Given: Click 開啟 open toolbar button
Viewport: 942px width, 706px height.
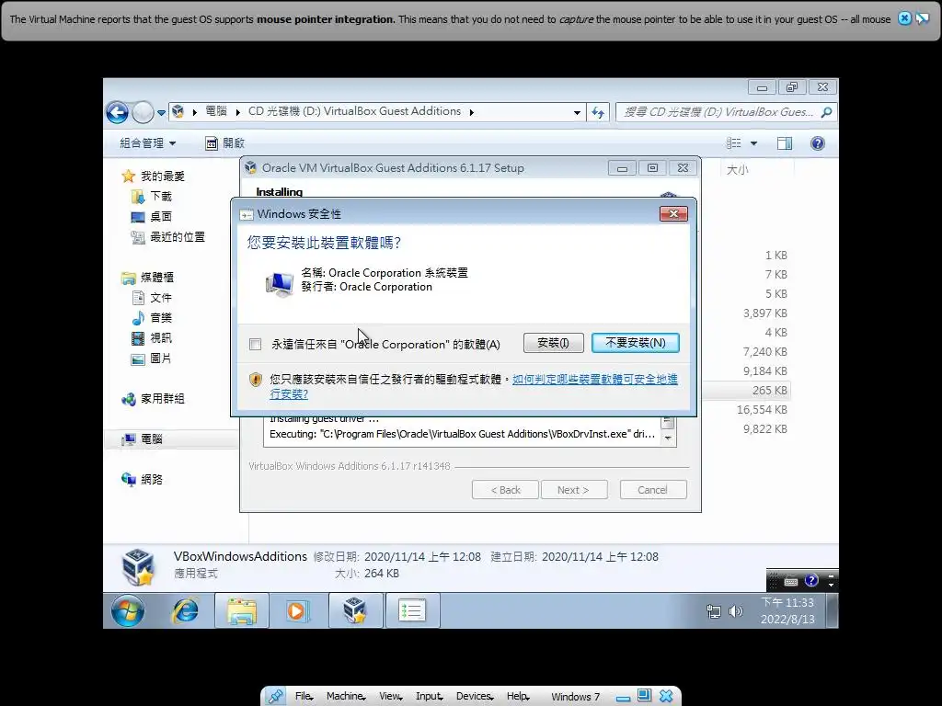Looking at the screenshot, I should [x=225, y=142].
